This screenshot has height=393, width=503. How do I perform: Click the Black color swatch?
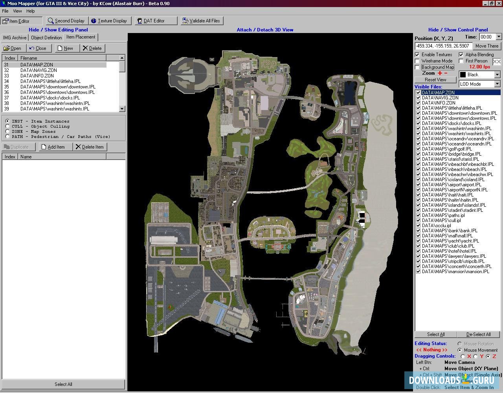(463, 74)
